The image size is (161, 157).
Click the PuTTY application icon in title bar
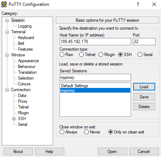4,4
